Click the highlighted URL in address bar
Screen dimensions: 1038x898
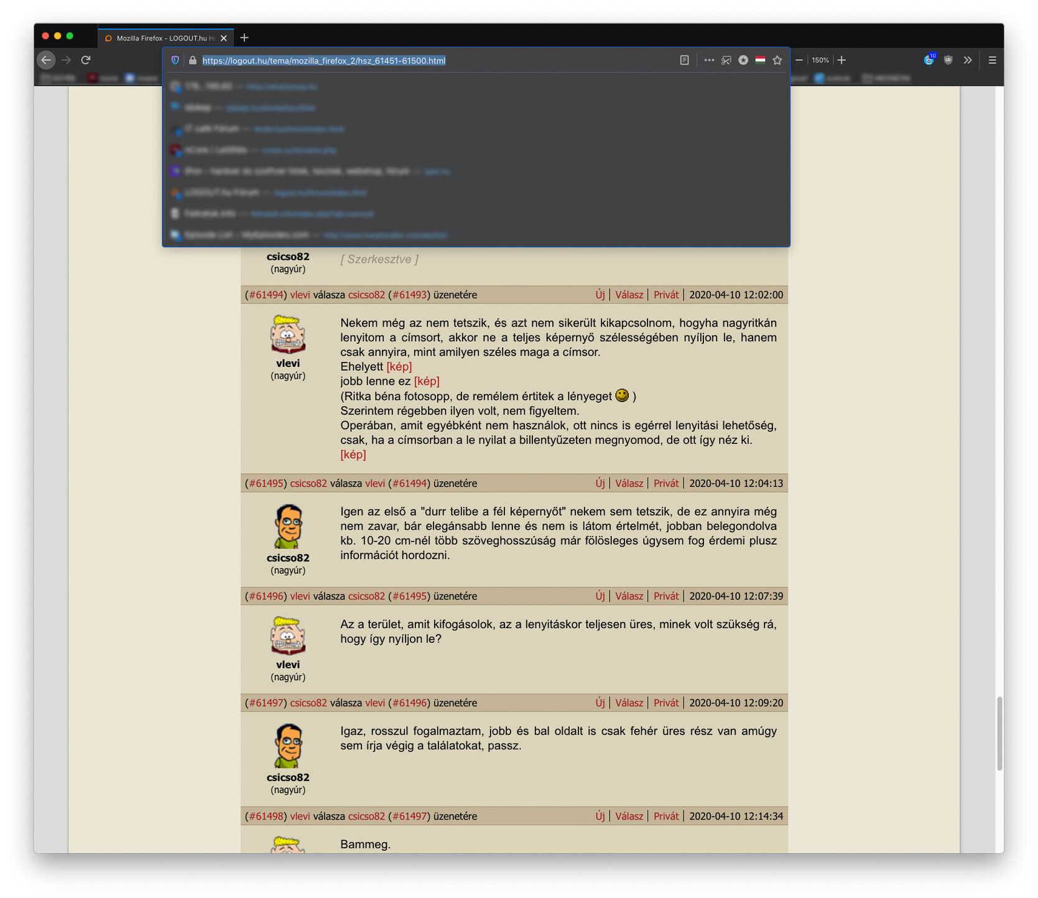[324, 60]
